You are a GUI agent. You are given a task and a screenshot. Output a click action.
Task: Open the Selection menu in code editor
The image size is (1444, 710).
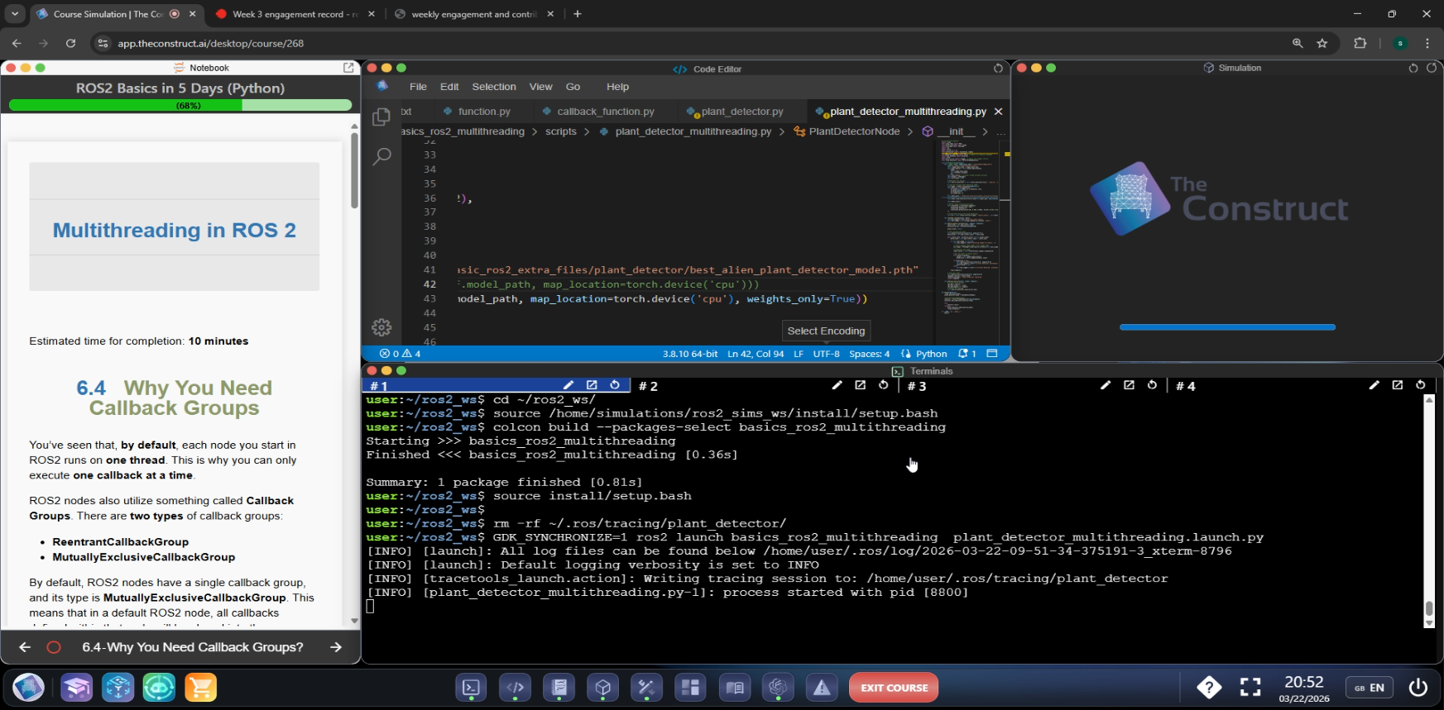(x=493, y=87)
